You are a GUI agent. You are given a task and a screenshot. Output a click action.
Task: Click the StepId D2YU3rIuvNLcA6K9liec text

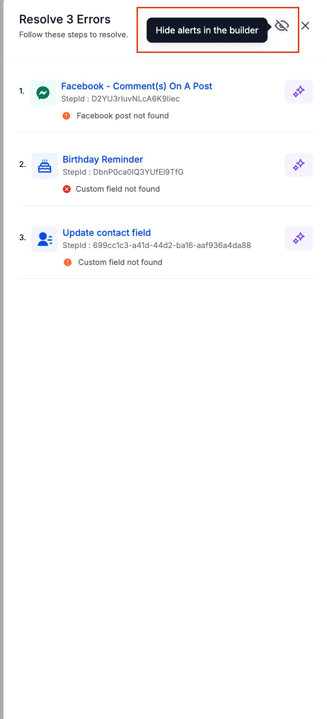(121, 99)
